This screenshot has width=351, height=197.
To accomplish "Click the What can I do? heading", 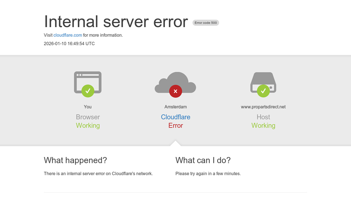I will [x=203, y=160].
